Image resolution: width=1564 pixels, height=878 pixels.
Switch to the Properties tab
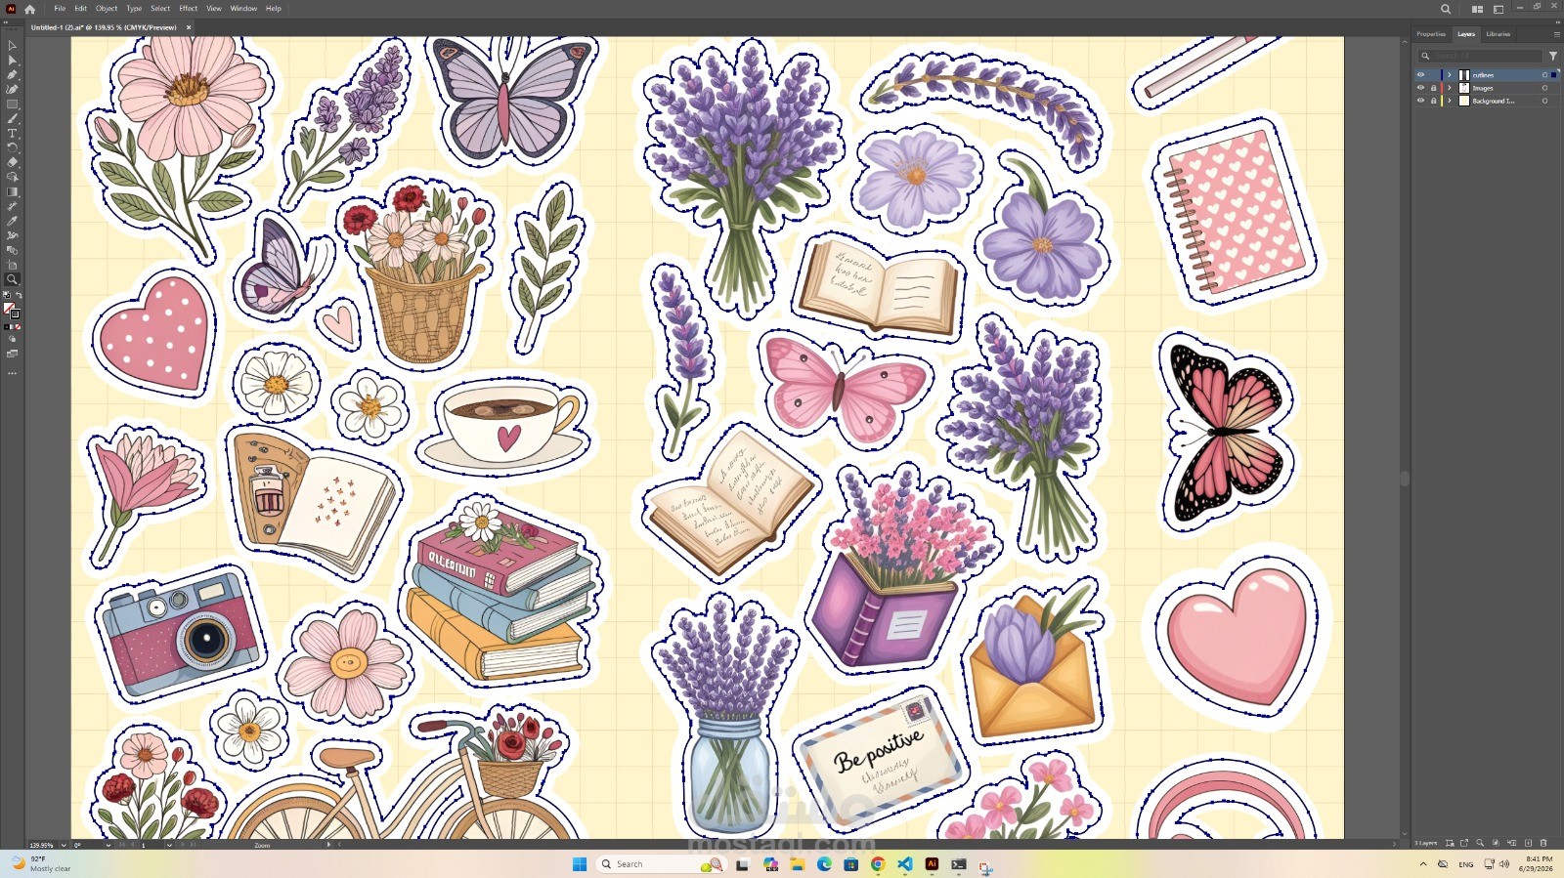click(1431, 34)
